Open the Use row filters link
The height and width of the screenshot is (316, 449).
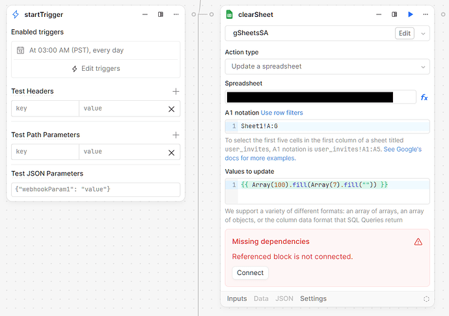[282, 112]
